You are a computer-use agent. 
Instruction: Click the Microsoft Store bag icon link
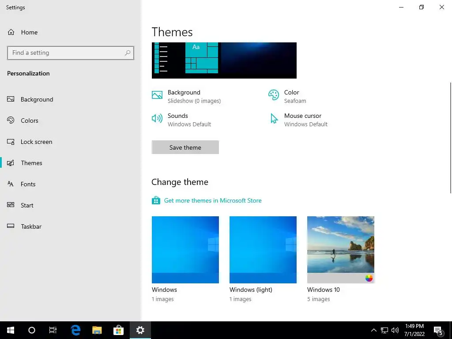point(156,200)
